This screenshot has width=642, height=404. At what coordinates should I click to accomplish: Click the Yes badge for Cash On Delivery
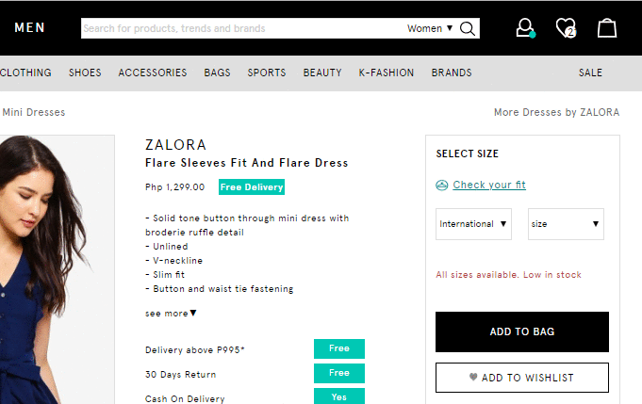339,396
